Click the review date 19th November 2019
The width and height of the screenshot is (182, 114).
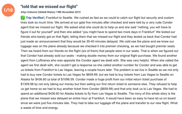pyautogui.click(x=68, y=12)
